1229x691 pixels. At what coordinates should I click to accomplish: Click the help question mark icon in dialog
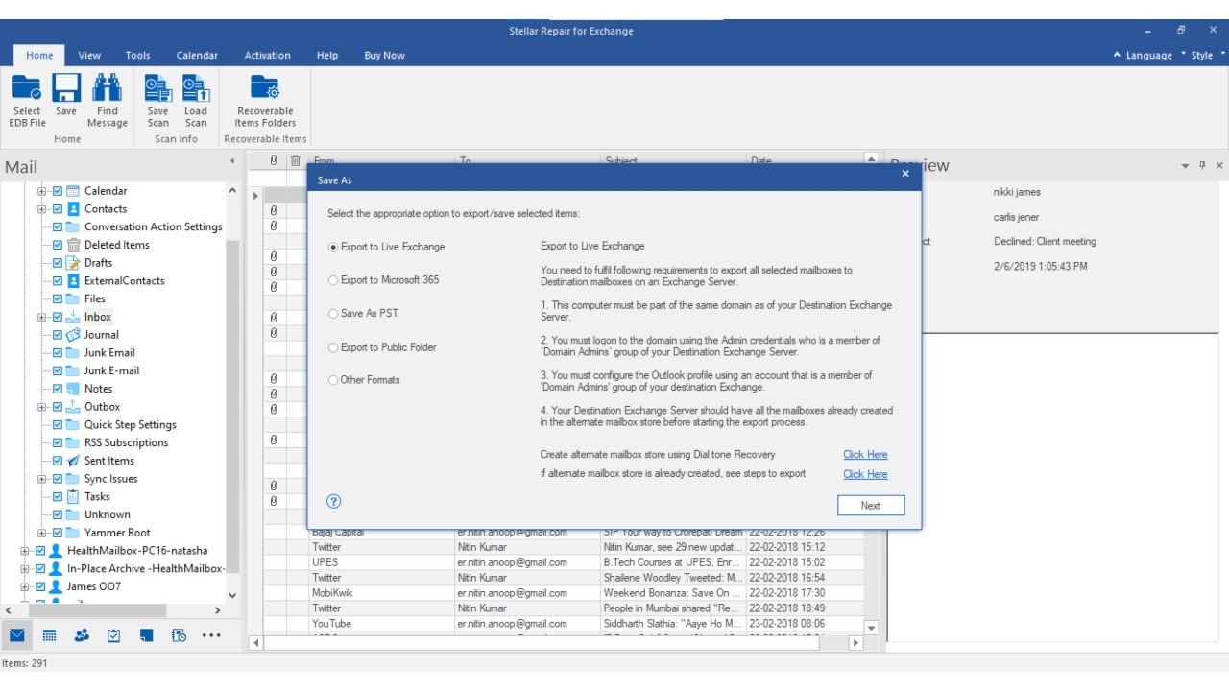[x=334, y=501]
